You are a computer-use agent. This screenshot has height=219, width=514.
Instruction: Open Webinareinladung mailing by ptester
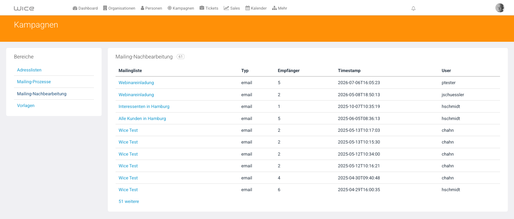tap(136, 83)
